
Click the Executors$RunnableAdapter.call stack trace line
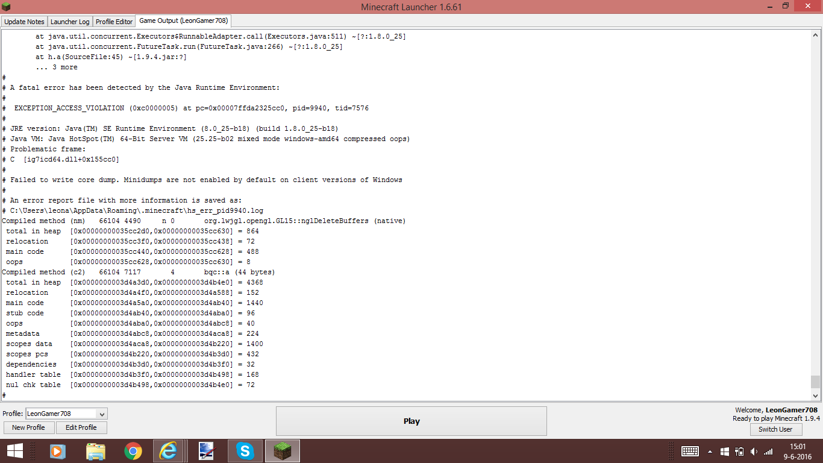pos(221,37)
